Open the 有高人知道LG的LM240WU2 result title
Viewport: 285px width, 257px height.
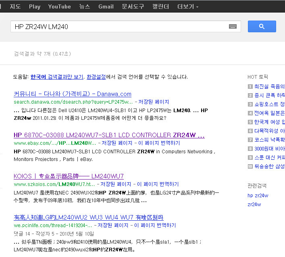(x=89, y=217)
